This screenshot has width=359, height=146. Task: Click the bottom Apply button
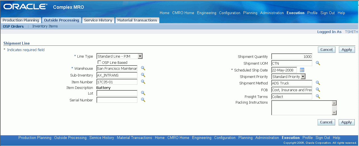(347, 122)
